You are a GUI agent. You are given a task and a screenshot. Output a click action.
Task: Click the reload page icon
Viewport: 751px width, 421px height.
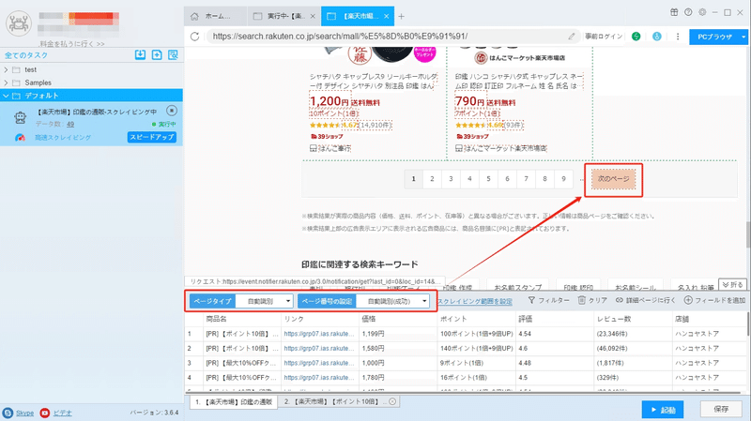[194, 37]
